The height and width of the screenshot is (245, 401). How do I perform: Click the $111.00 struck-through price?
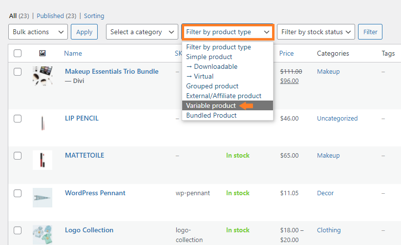point(291,72)
